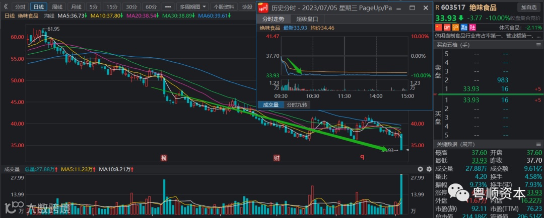Screen dimensions: 544x218
Task: Open 休闲食品 sector link
Action: point(510,27)
